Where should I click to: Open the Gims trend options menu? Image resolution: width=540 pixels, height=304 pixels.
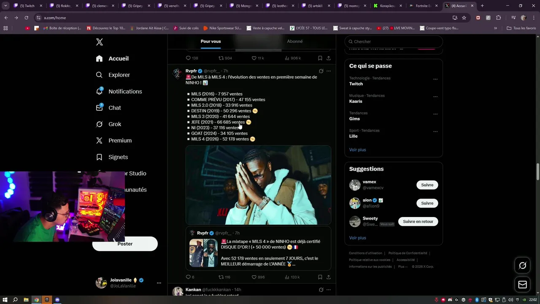click(x=435, y=114)
